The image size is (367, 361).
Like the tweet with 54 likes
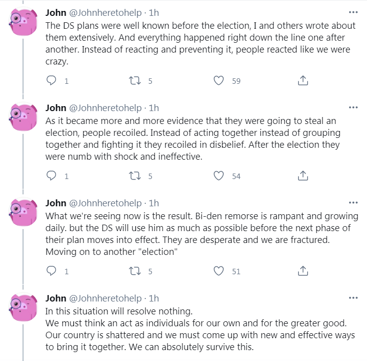click(x=219, y=176)
